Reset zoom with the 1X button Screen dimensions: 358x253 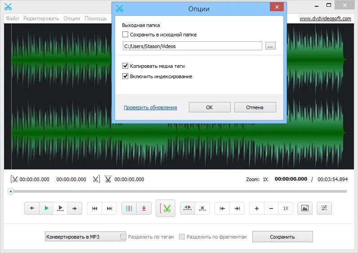click(x=286, y=208)
